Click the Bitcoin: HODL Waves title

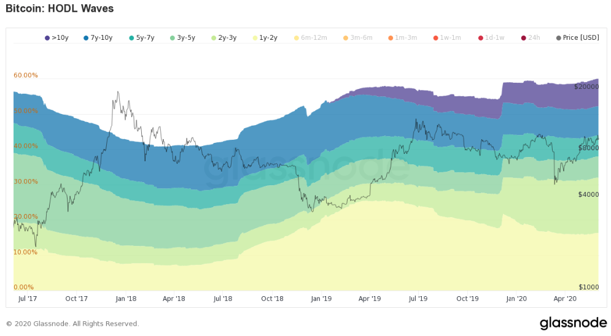pos(60,9)
